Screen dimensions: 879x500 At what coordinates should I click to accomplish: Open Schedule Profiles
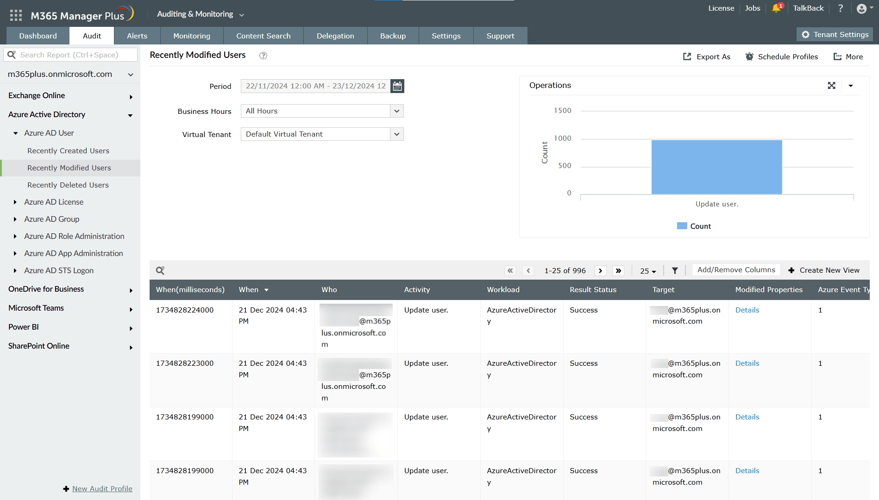click(781, 56)
